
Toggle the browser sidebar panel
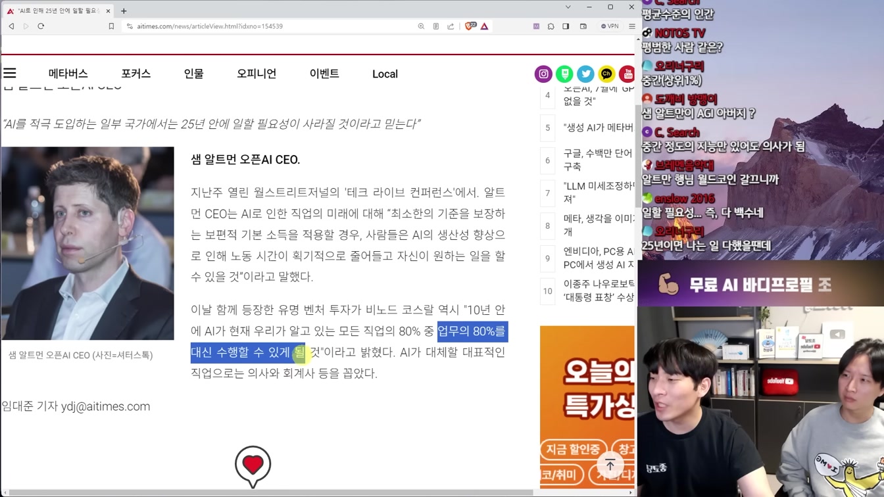pos(566,26)
